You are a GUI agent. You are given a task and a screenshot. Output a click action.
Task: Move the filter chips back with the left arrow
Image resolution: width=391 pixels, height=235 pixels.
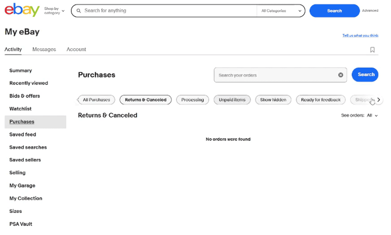coord(78,100)
